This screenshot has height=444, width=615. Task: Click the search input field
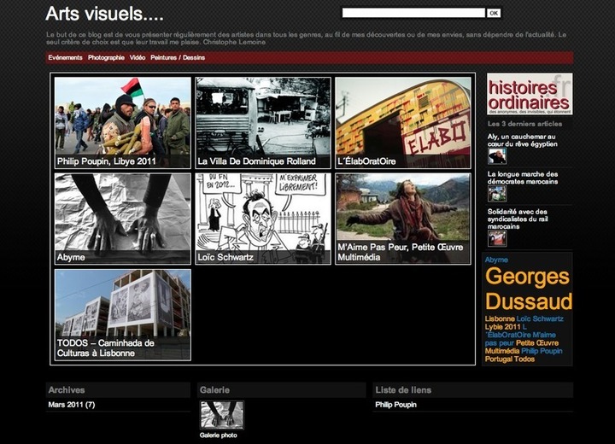pos(413,13)
